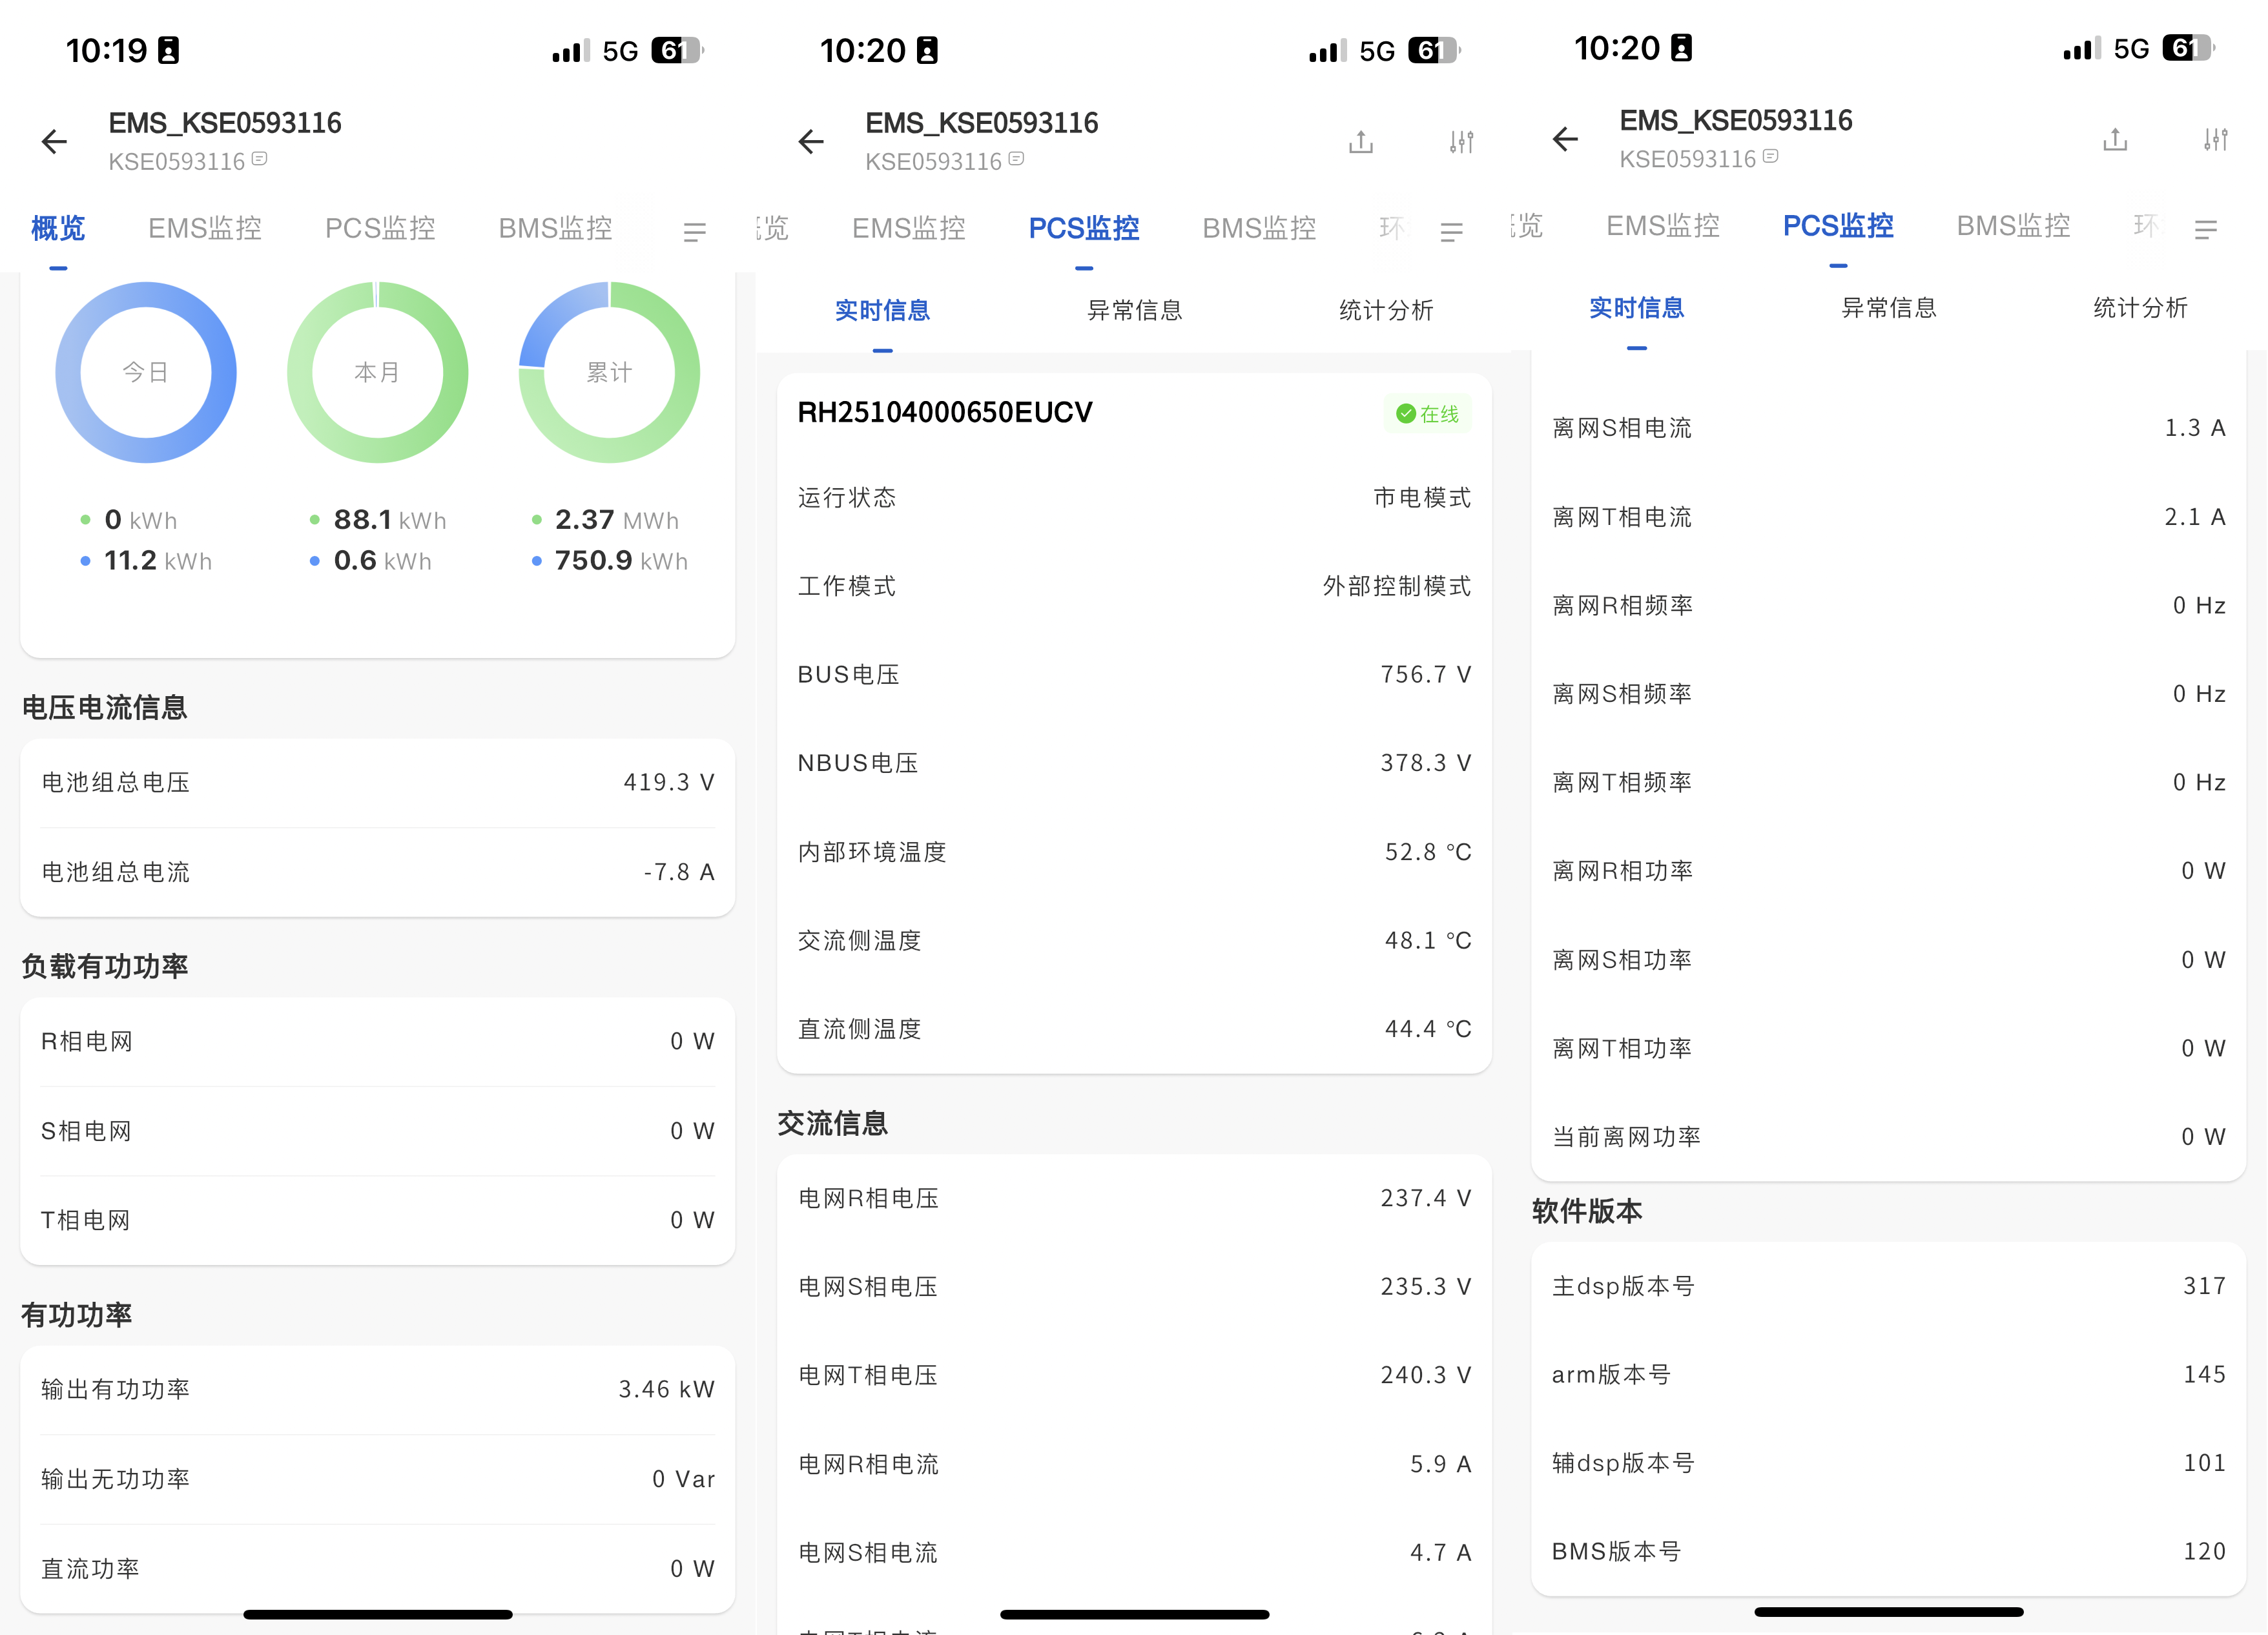Tap the share icon on the rightmost screen
The image size is (2268, 1635).
pyautogui.click(x=2114, y=140)
